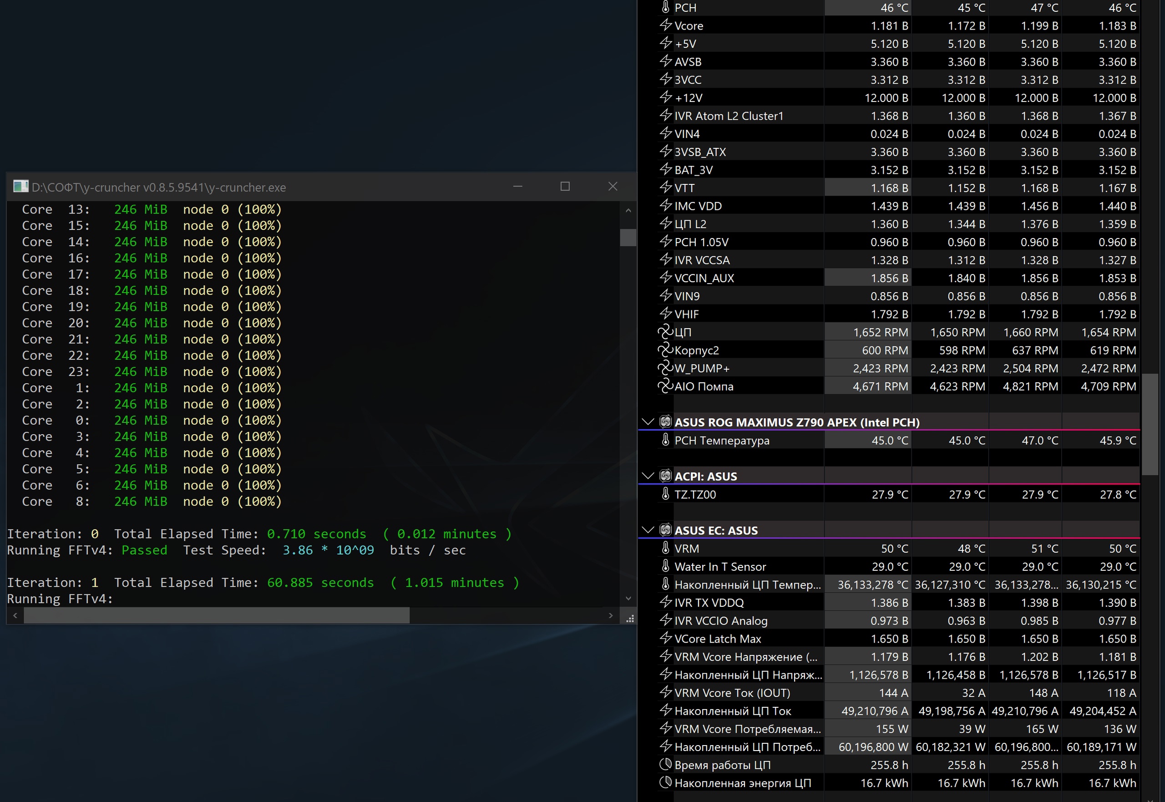Click the fan icon beside AIO Помпа
Viewport: 1165px width, 802px height.
[x=665, y=386]
